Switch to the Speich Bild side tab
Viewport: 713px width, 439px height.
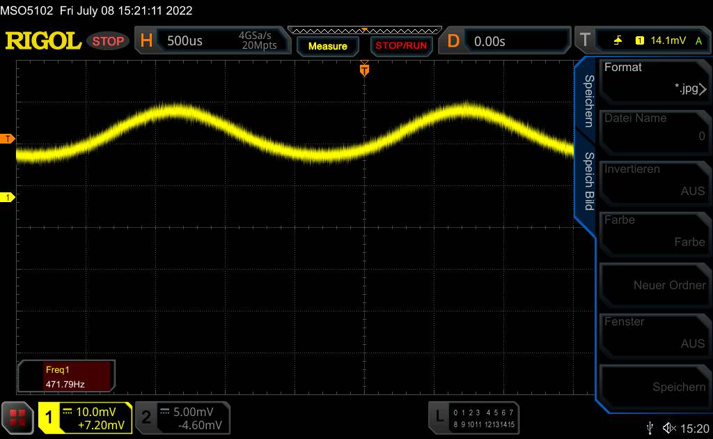[588, 181]
